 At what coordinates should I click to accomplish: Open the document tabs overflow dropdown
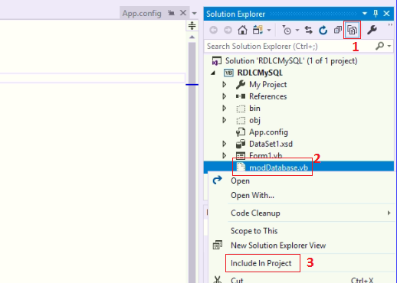point(195,13)
